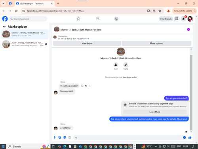
Task: Reply to the 'Hi, is this available?' message
Action: click(x=86, y=86)
